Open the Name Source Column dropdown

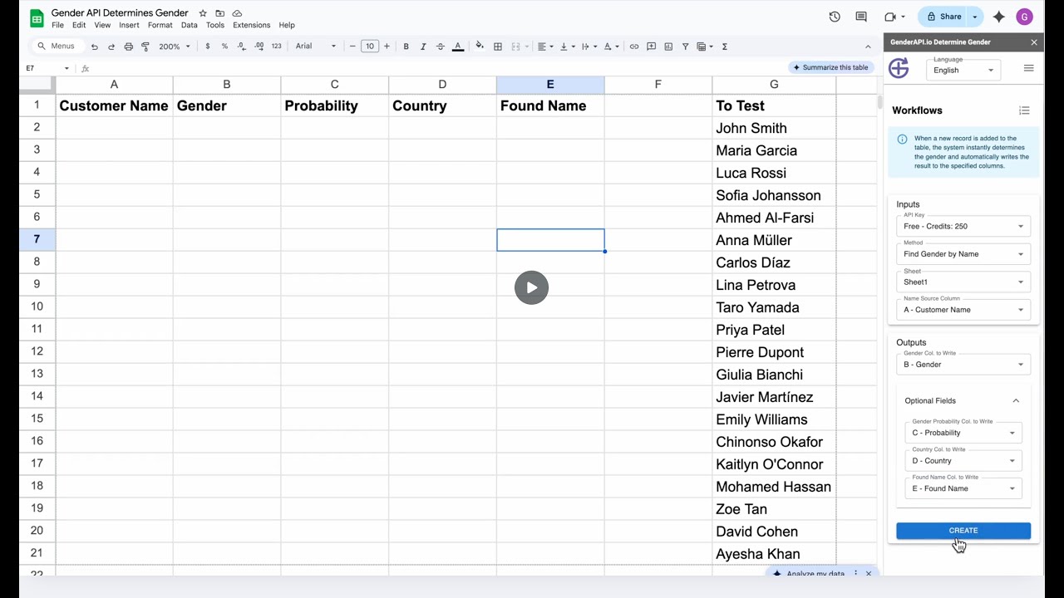click(x=963, y=310)
